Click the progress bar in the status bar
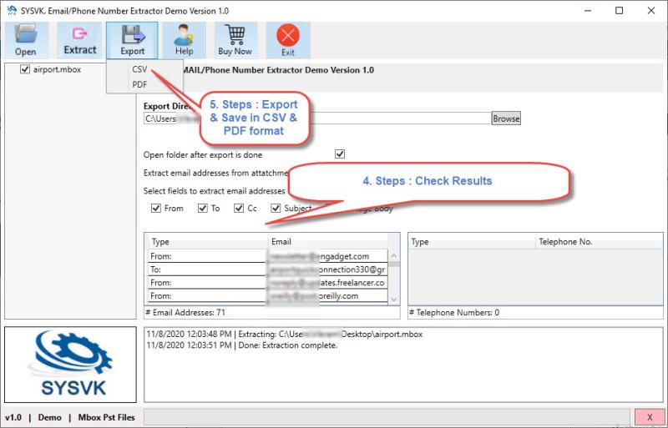668x428 pixels. (x=387, y=417)
